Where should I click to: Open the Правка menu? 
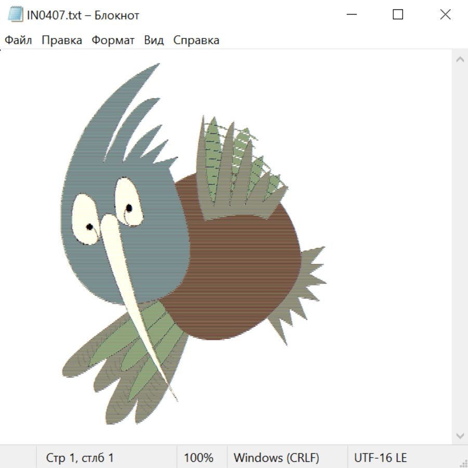pos(62,41)
